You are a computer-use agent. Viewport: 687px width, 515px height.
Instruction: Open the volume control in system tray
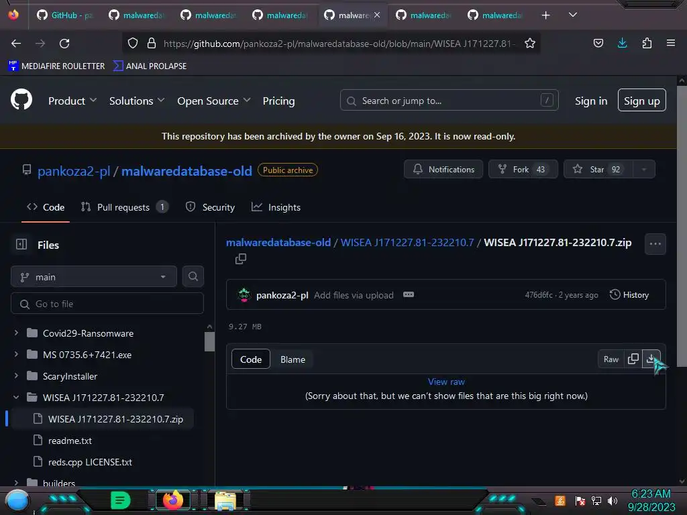click(x=613, y=500)
